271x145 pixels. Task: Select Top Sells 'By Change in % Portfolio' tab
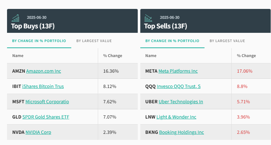point(172,41)
